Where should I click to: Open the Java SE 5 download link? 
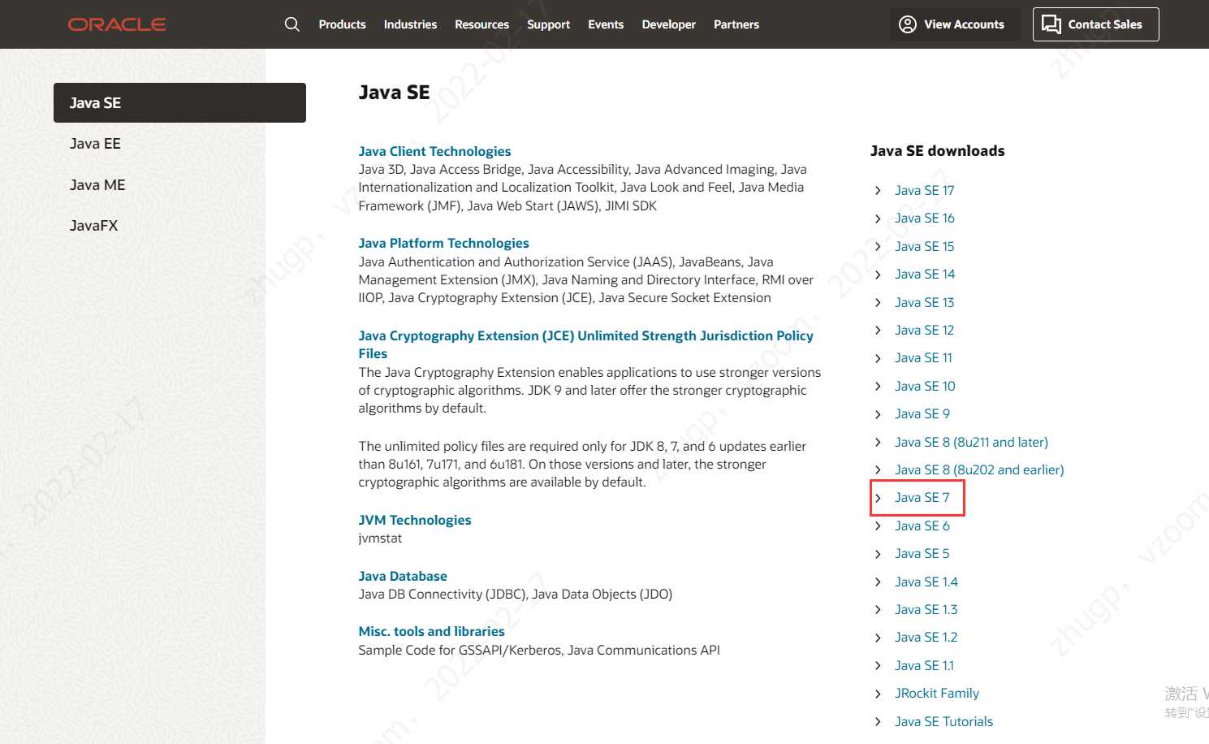[922, 553]
